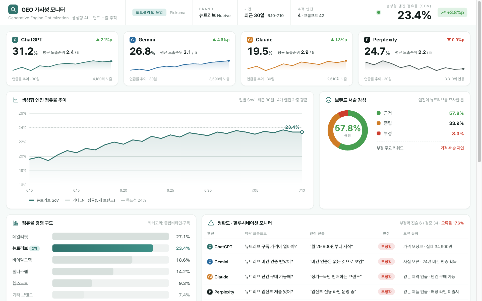The image size is (482, 301).
Task: Click the 카테고리: 종합비타민·구독 label
Action: coord(169,223)
